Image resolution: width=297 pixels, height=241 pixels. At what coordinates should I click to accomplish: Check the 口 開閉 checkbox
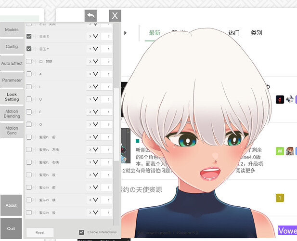pyautogui.click(x=29, y=61)
